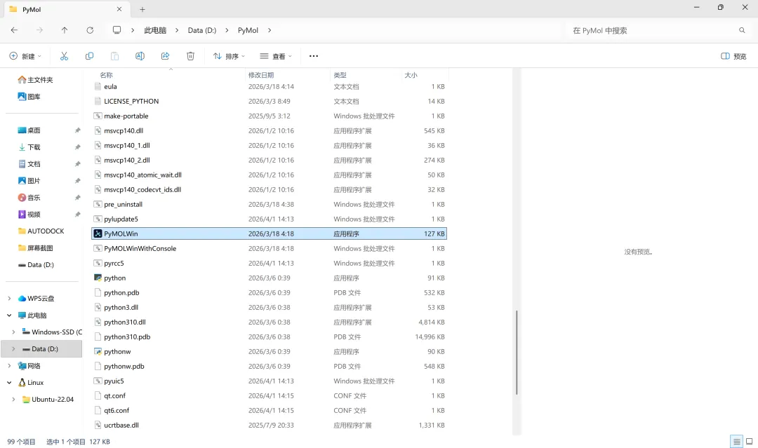Click the Rename icon in toolbar
Image resolution: width=758 pixels, height=448 pixels.
(140, 56)
